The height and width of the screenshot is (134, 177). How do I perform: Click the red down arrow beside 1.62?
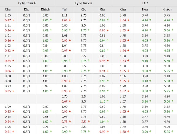click(128, 91)
